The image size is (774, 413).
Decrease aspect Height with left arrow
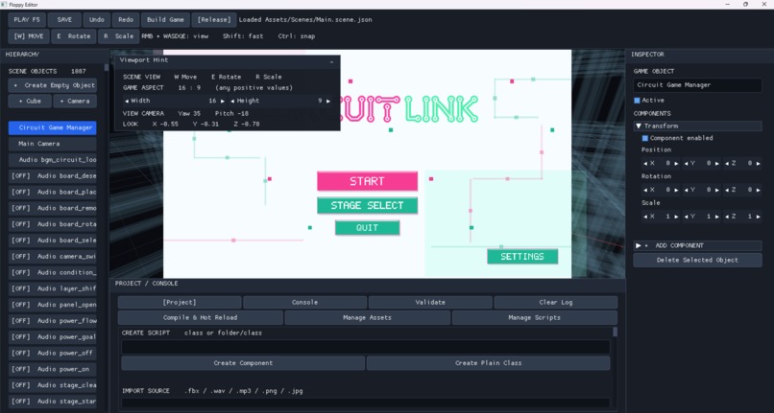(232, 101)
